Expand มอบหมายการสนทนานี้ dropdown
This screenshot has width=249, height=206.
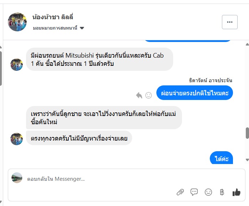coord(82,28)
